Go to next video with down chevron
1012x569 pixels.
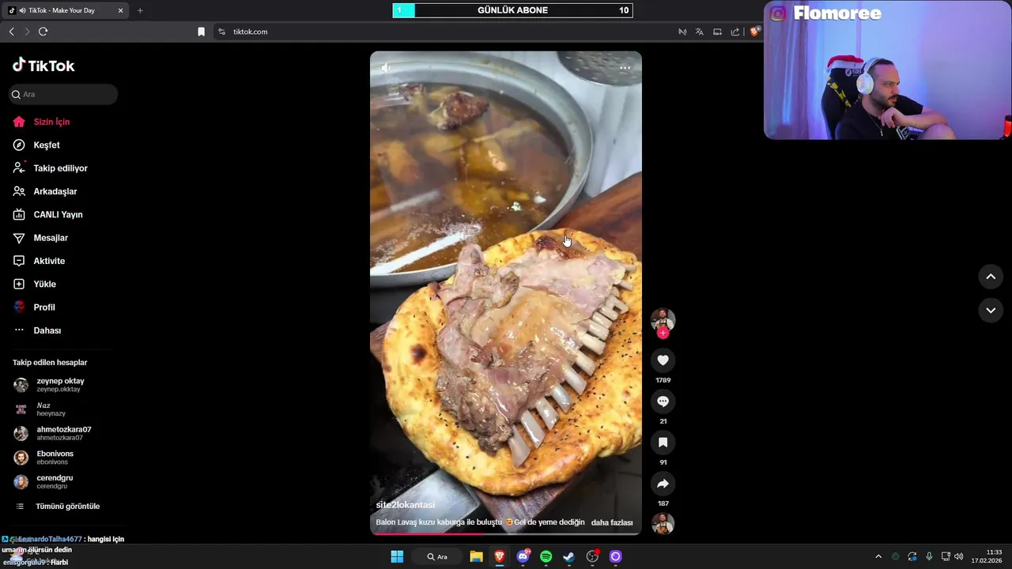click(x=991, y=311)
